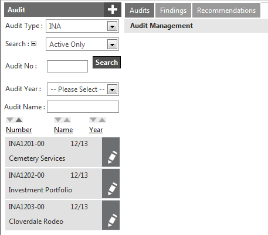The image size is (268, 235).
Task: Sort Number column descending arrow
Action: pos(10,120)
